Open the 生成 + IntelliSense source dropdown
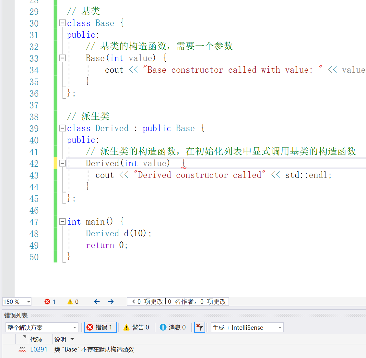The height and width of the screenshot is (358, 366). (x=247, y=327)
